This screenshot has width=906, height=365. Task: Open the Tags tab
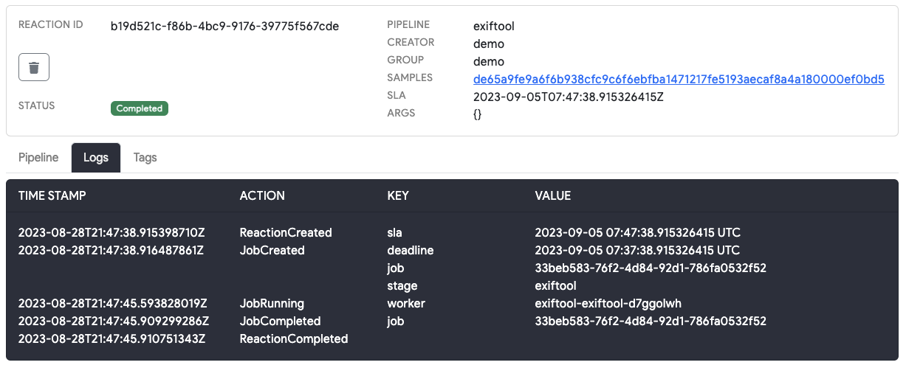(145, 157)
